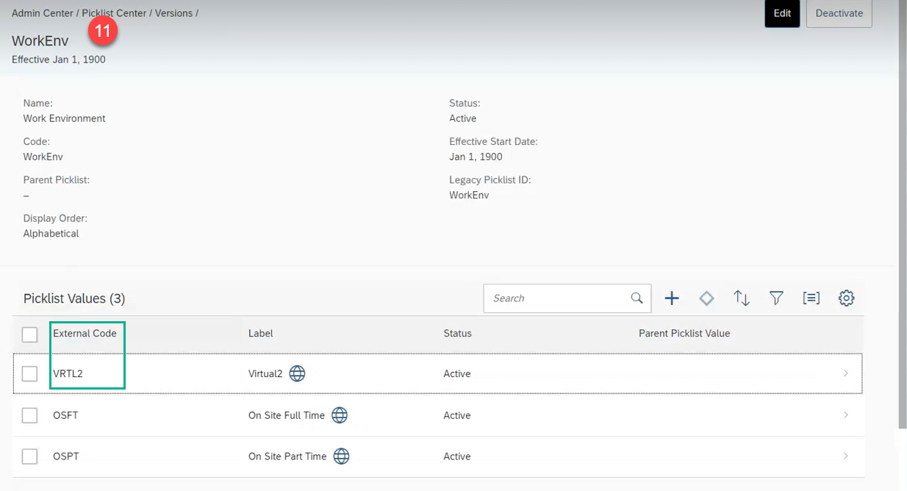Click the Parent Picklist Value column header
Image resolution: width=907 pixels, height=491 pixels.
coord(684,333)
